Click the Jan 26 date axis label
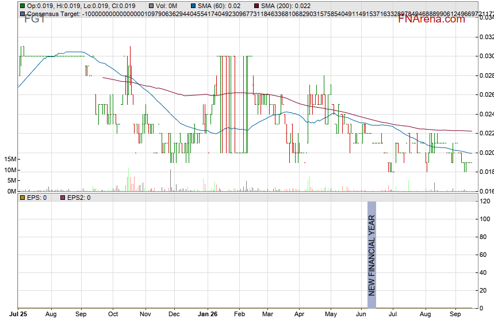Image resolution: width=494 pixels, height=326 pixels. 208,314
